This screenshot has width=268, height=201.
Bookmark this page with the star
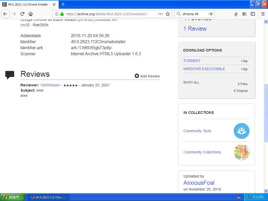168,14
